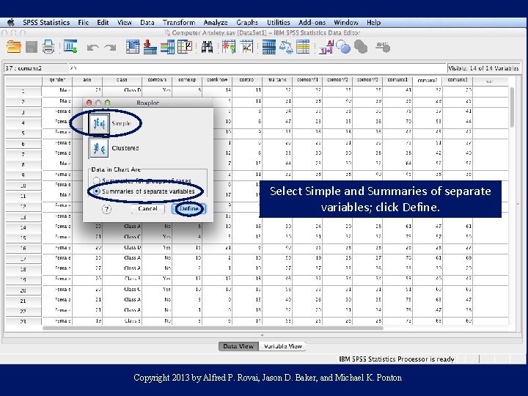The width and height of the screenshot is (528, 396).
Task: Click the help question mark button
Action: tap(106, 209)
